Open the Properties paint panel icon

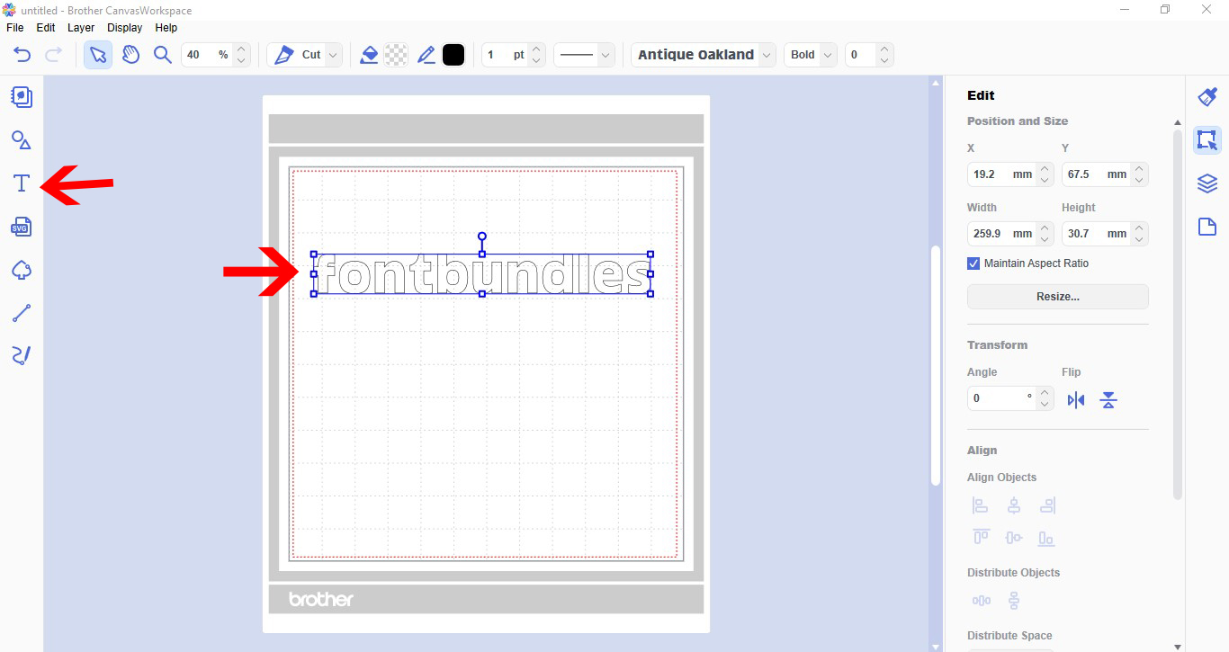1207,97
